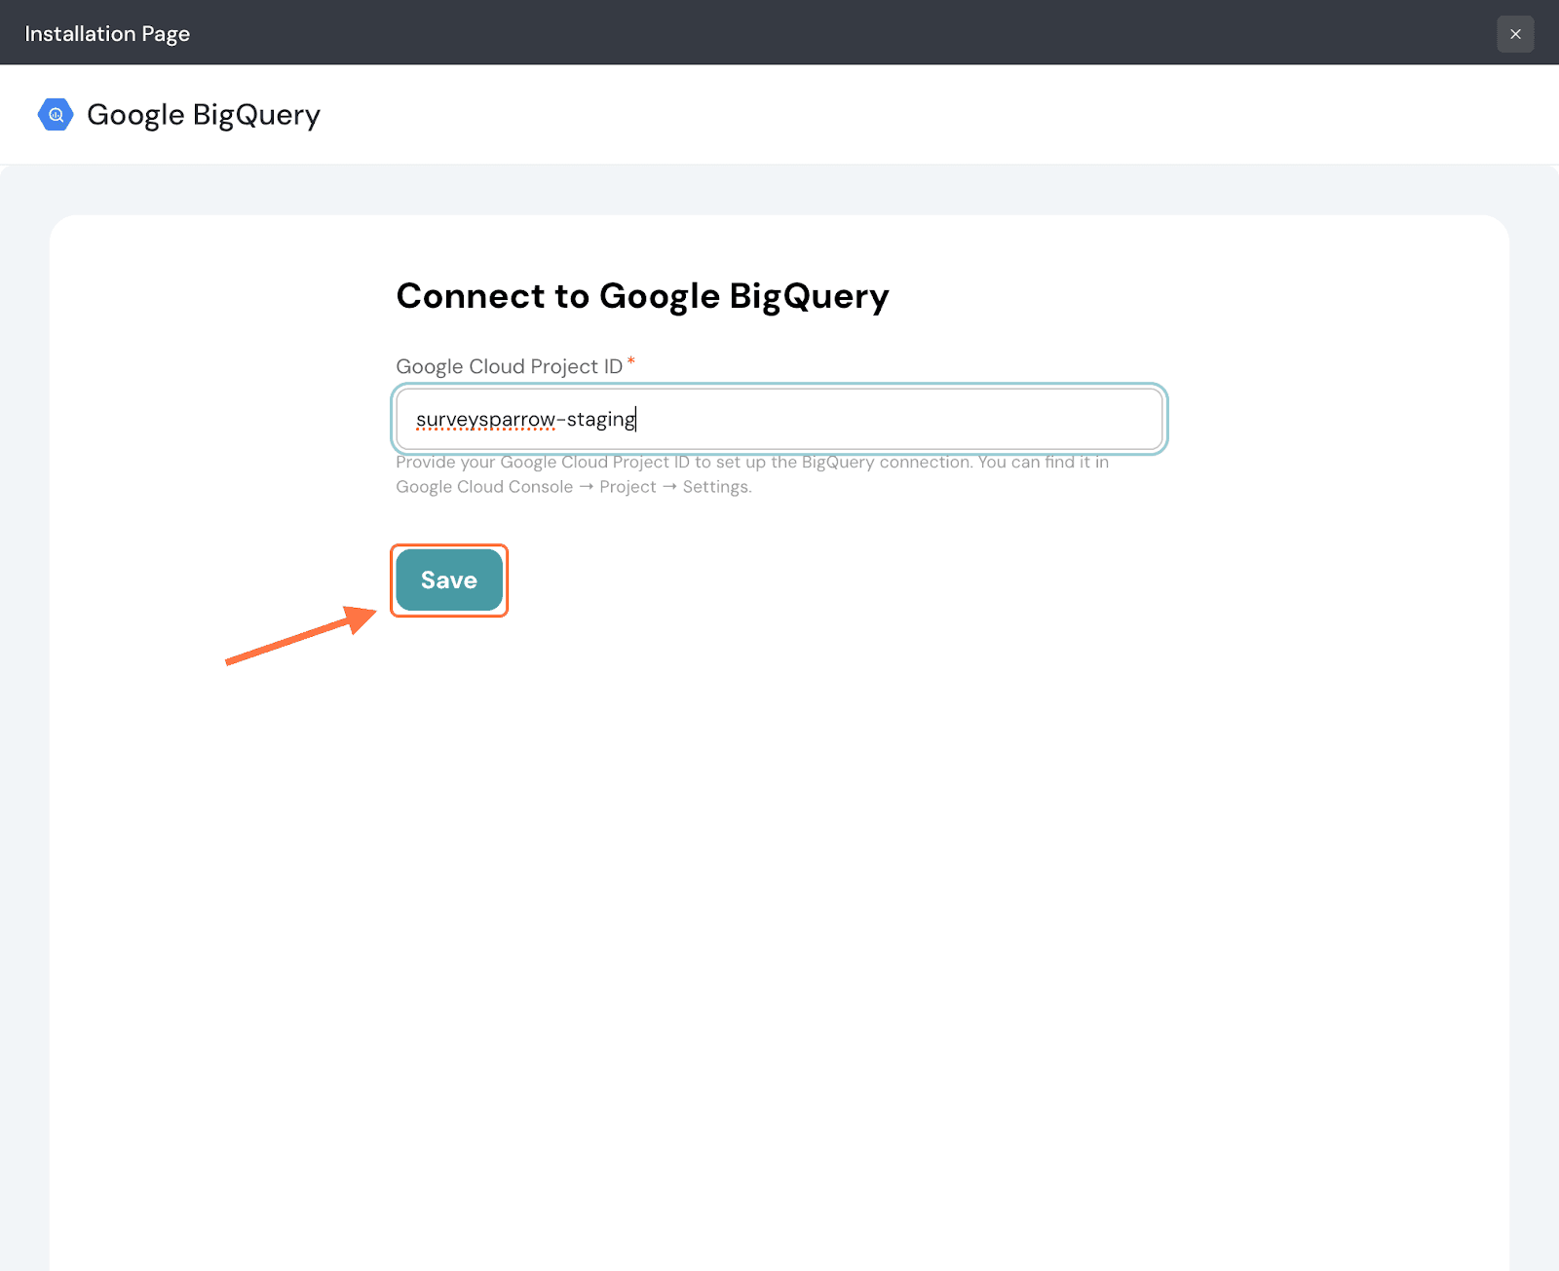The width and height of the screenshot is (1559, 1271).
Task: Click the 'Installation Page' header title
Action: (107, 34)
